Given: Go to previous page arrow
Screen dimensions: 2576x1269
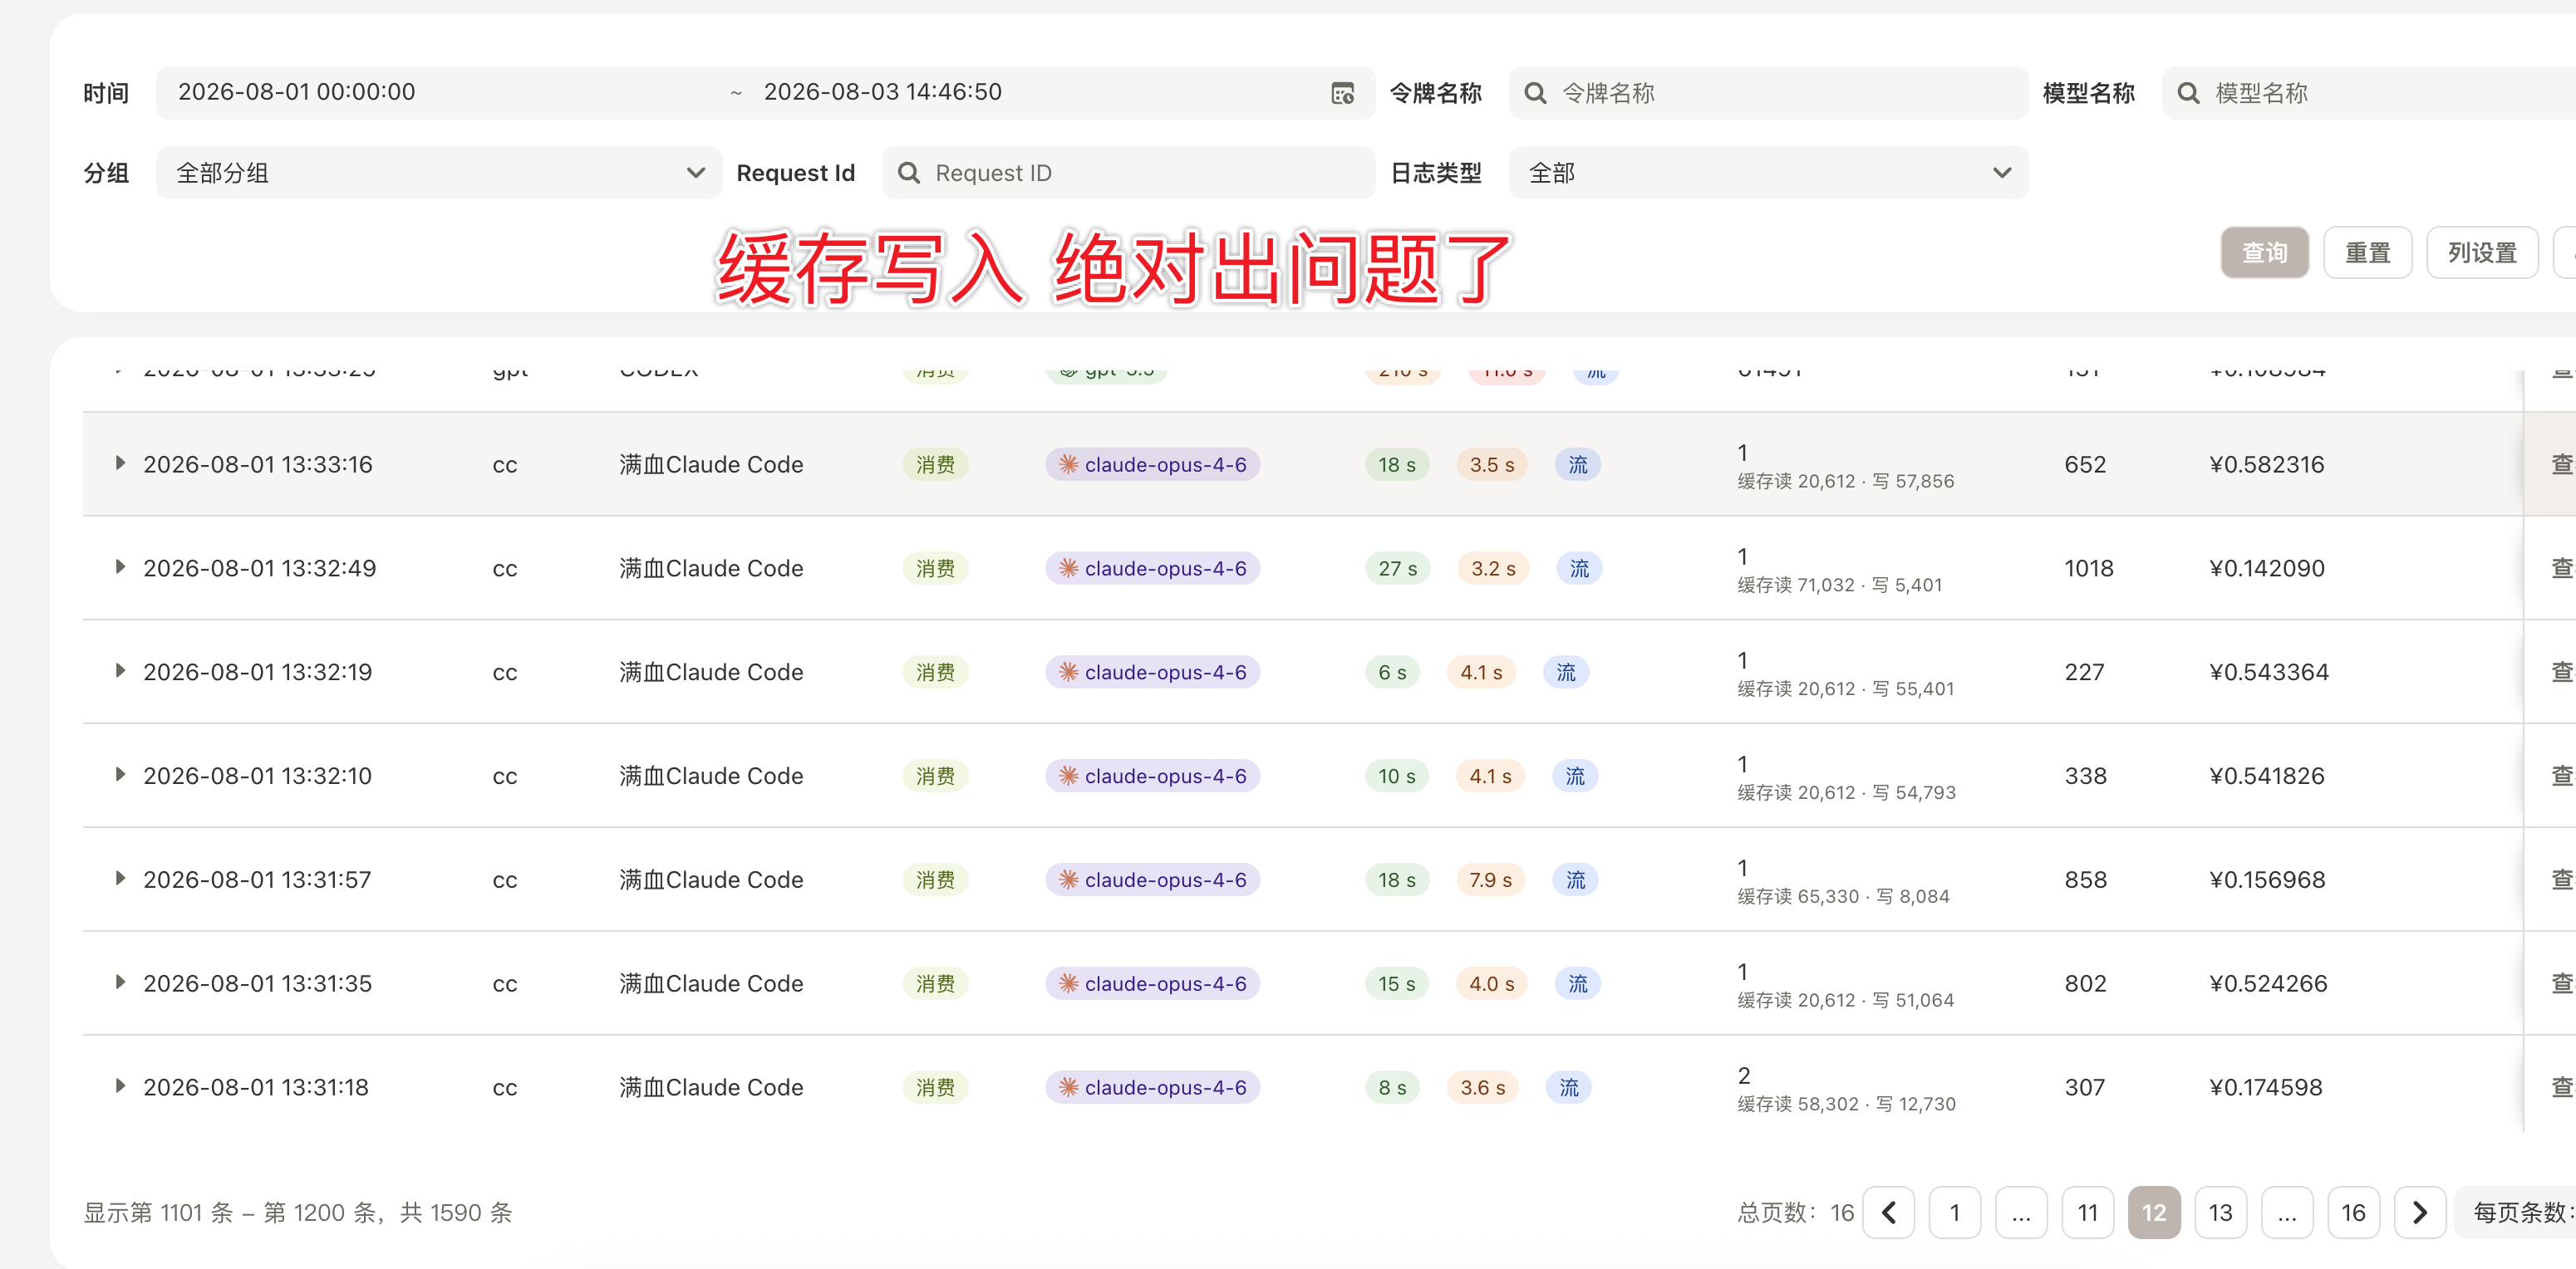Looking at the screenshot, I should click(1888, 1213).
